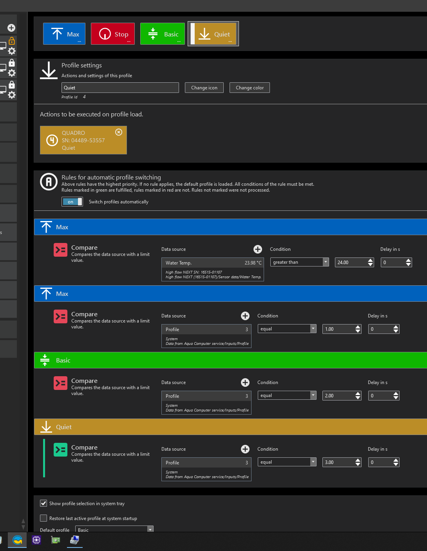Click the Change color button
The image size is (427, 551).
click(250, 88)
